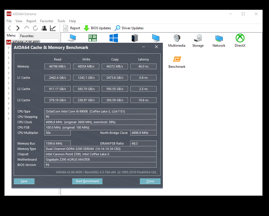The image size is (269, 216).
Task: Click the L3 Cache latency 10.6 ns value
Action: pos(143,100)
